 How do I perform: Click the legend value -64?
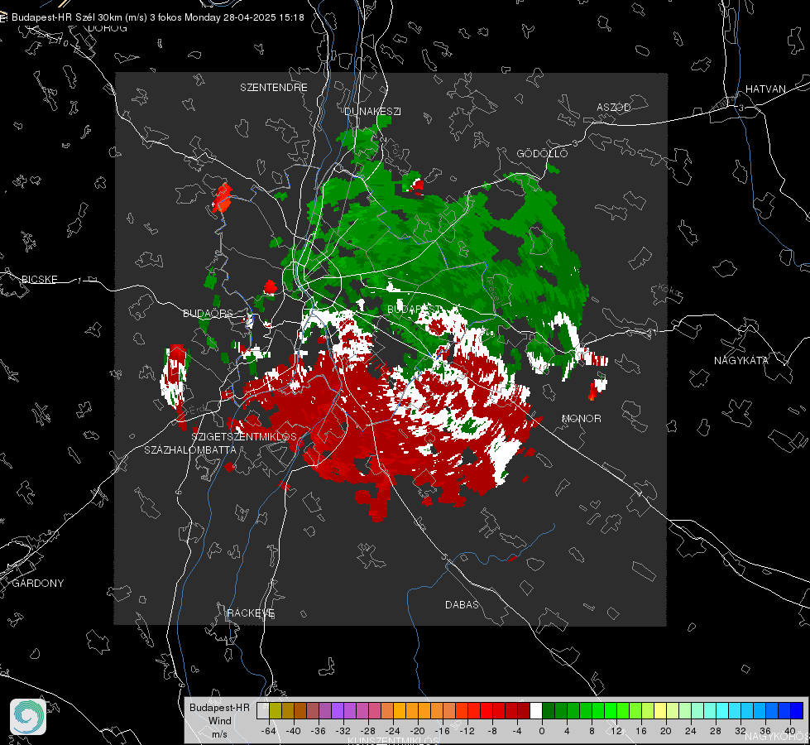(x=269, y=731)
